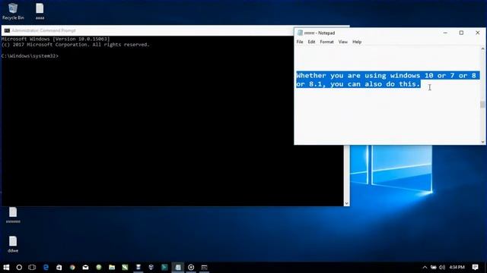Open Task View on the taskbar

tap(32, 267)
